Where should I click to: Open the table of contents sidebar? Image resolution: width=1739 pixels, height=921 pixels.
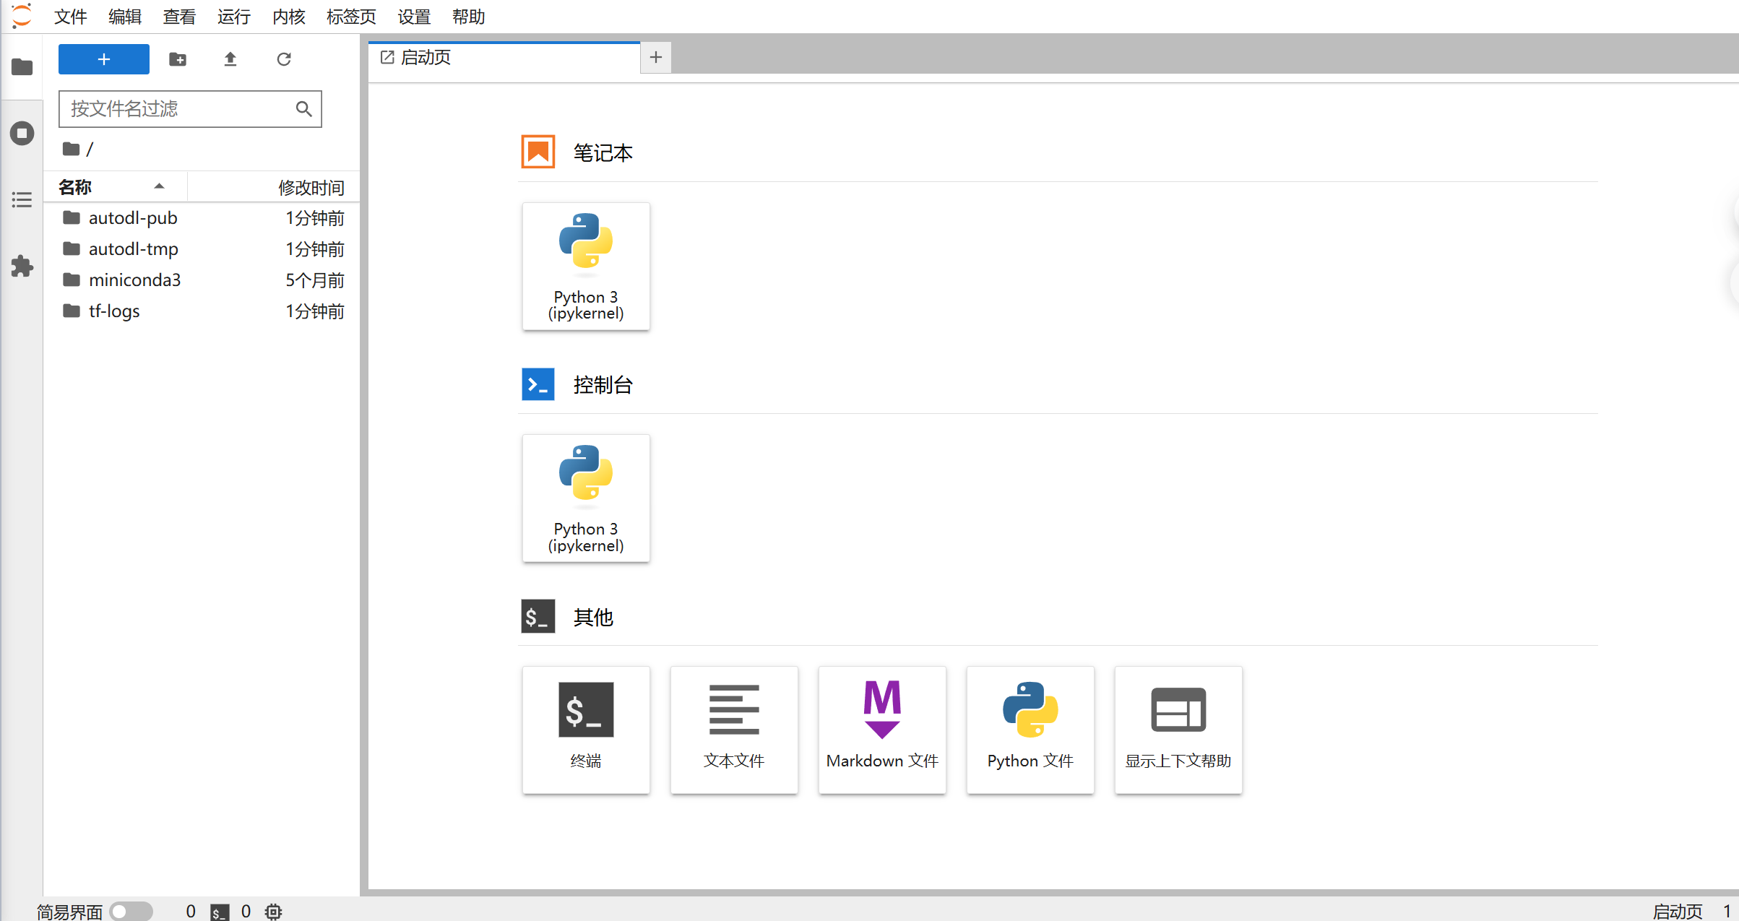[22, 200]
